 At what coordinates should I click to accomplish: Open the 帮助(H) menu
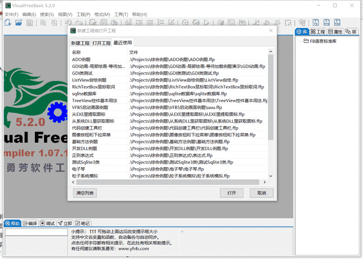139,14
